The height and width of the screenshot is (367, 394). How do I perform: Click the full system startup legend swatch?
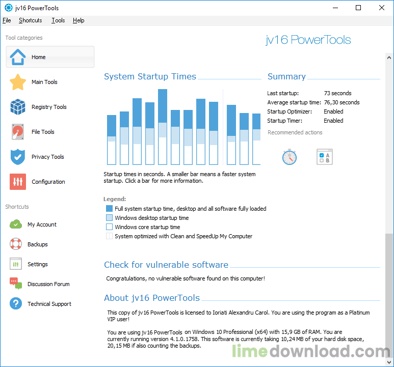[x=109, y=209]
